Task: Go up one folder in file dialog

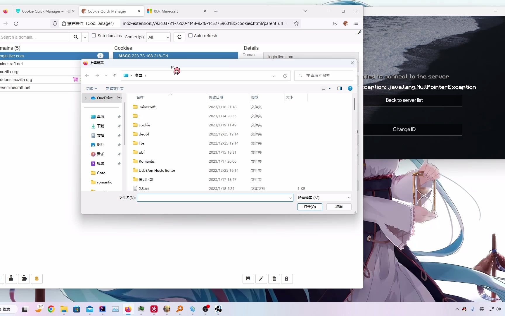Action: (115, 75)
